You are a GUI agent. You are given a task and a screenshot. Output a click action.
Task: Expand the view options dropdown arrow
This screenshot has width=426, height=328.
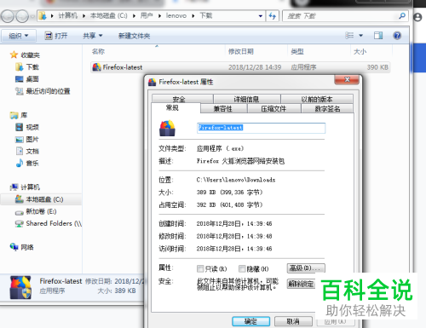(x=360, y=36)
